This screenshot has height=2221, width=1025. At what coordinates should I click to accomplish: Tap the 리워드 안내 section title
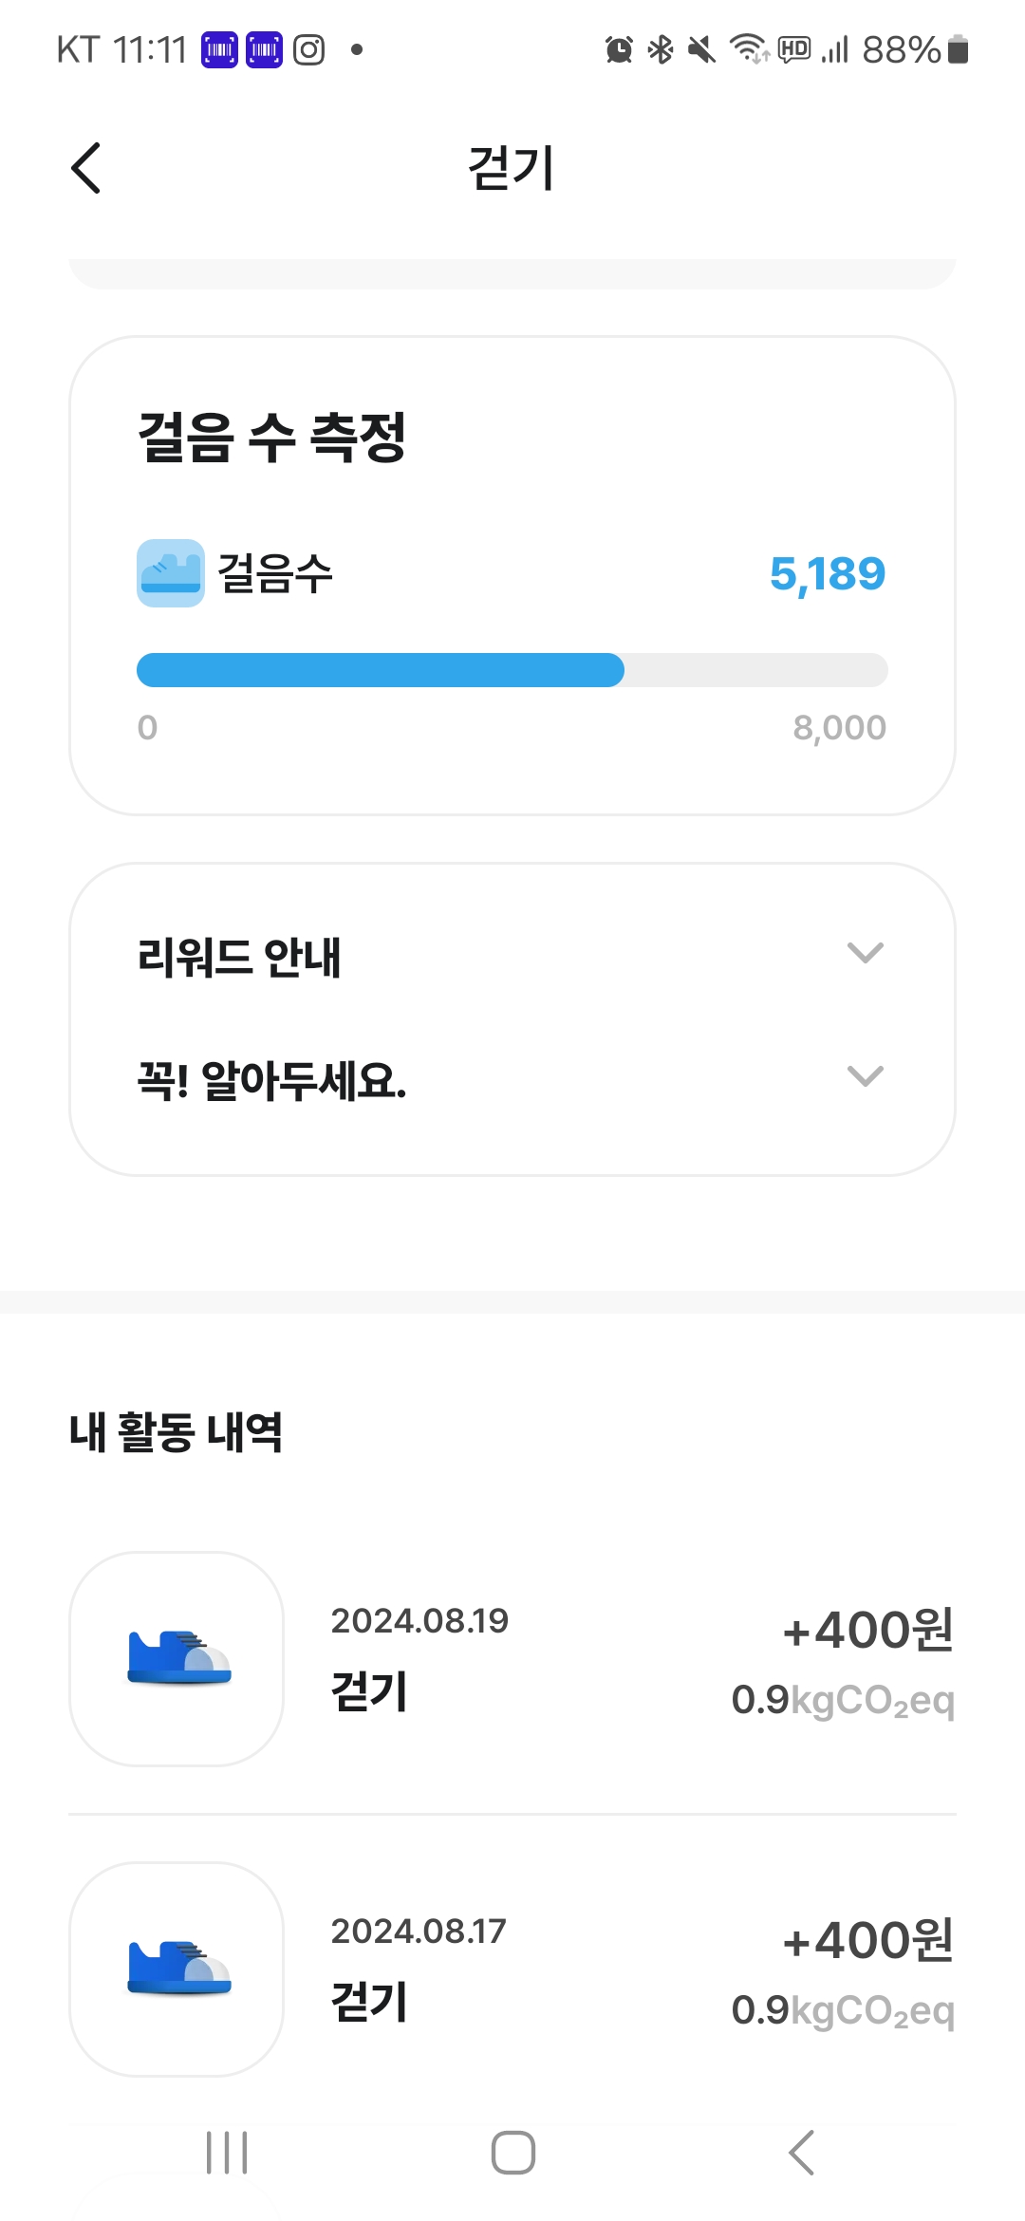(x=239, y=957)
